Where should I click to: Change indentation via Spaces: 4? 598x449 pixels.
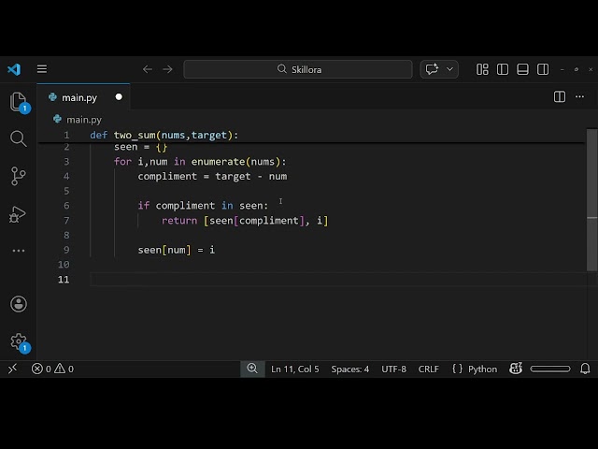pyautogui.click(x=350, y=369)
